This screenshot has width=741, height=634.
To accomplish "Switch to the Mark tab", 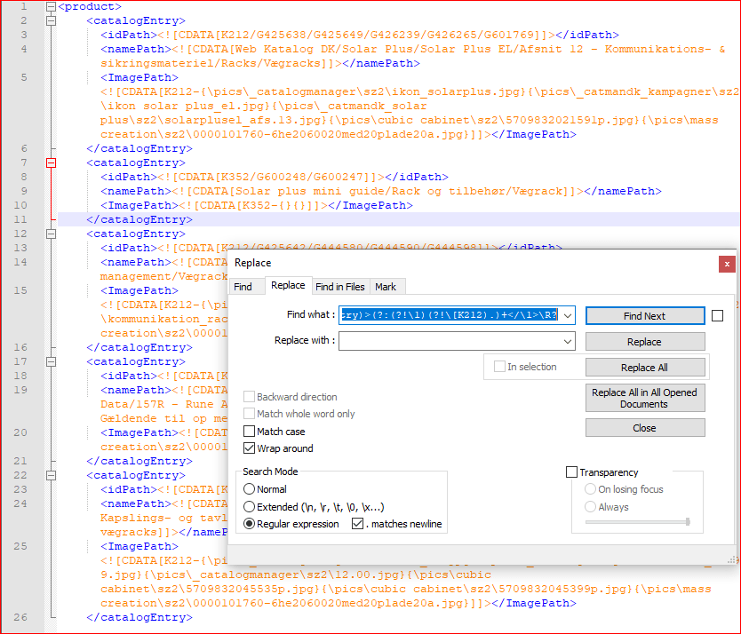I will 386,287.
